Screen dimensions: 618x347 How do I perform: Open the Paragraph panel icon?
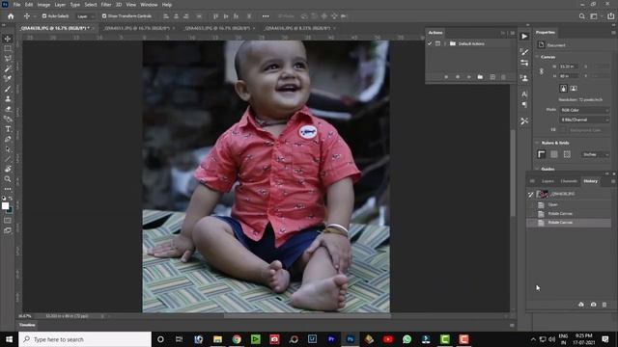point(524,105)
